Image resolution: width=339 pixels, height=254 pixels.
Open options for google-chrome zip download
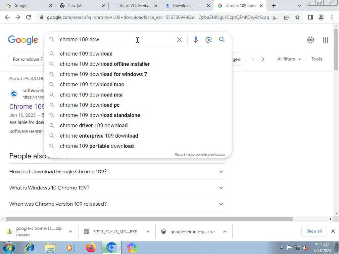71,232
